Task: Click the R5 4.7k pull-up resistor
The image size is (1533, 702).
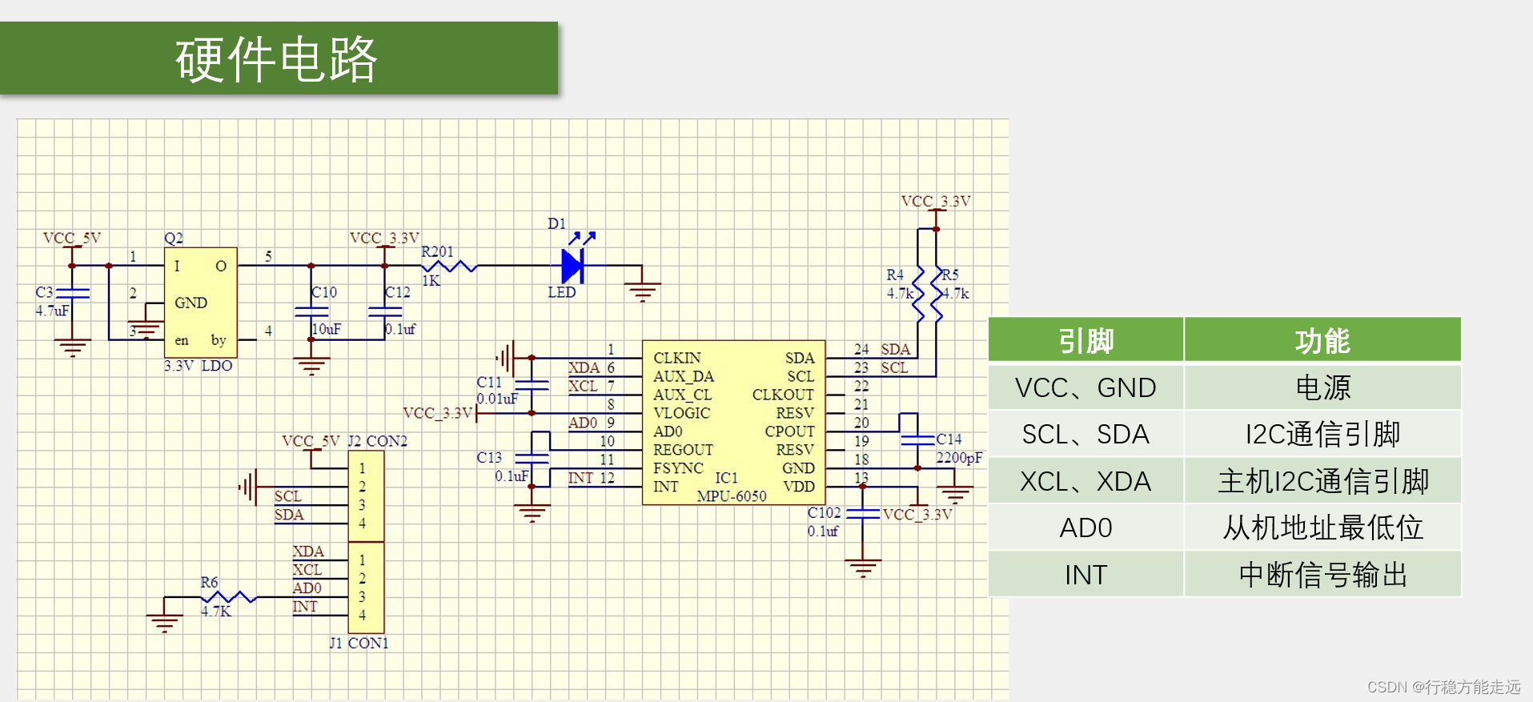Action: coord(937,294)
